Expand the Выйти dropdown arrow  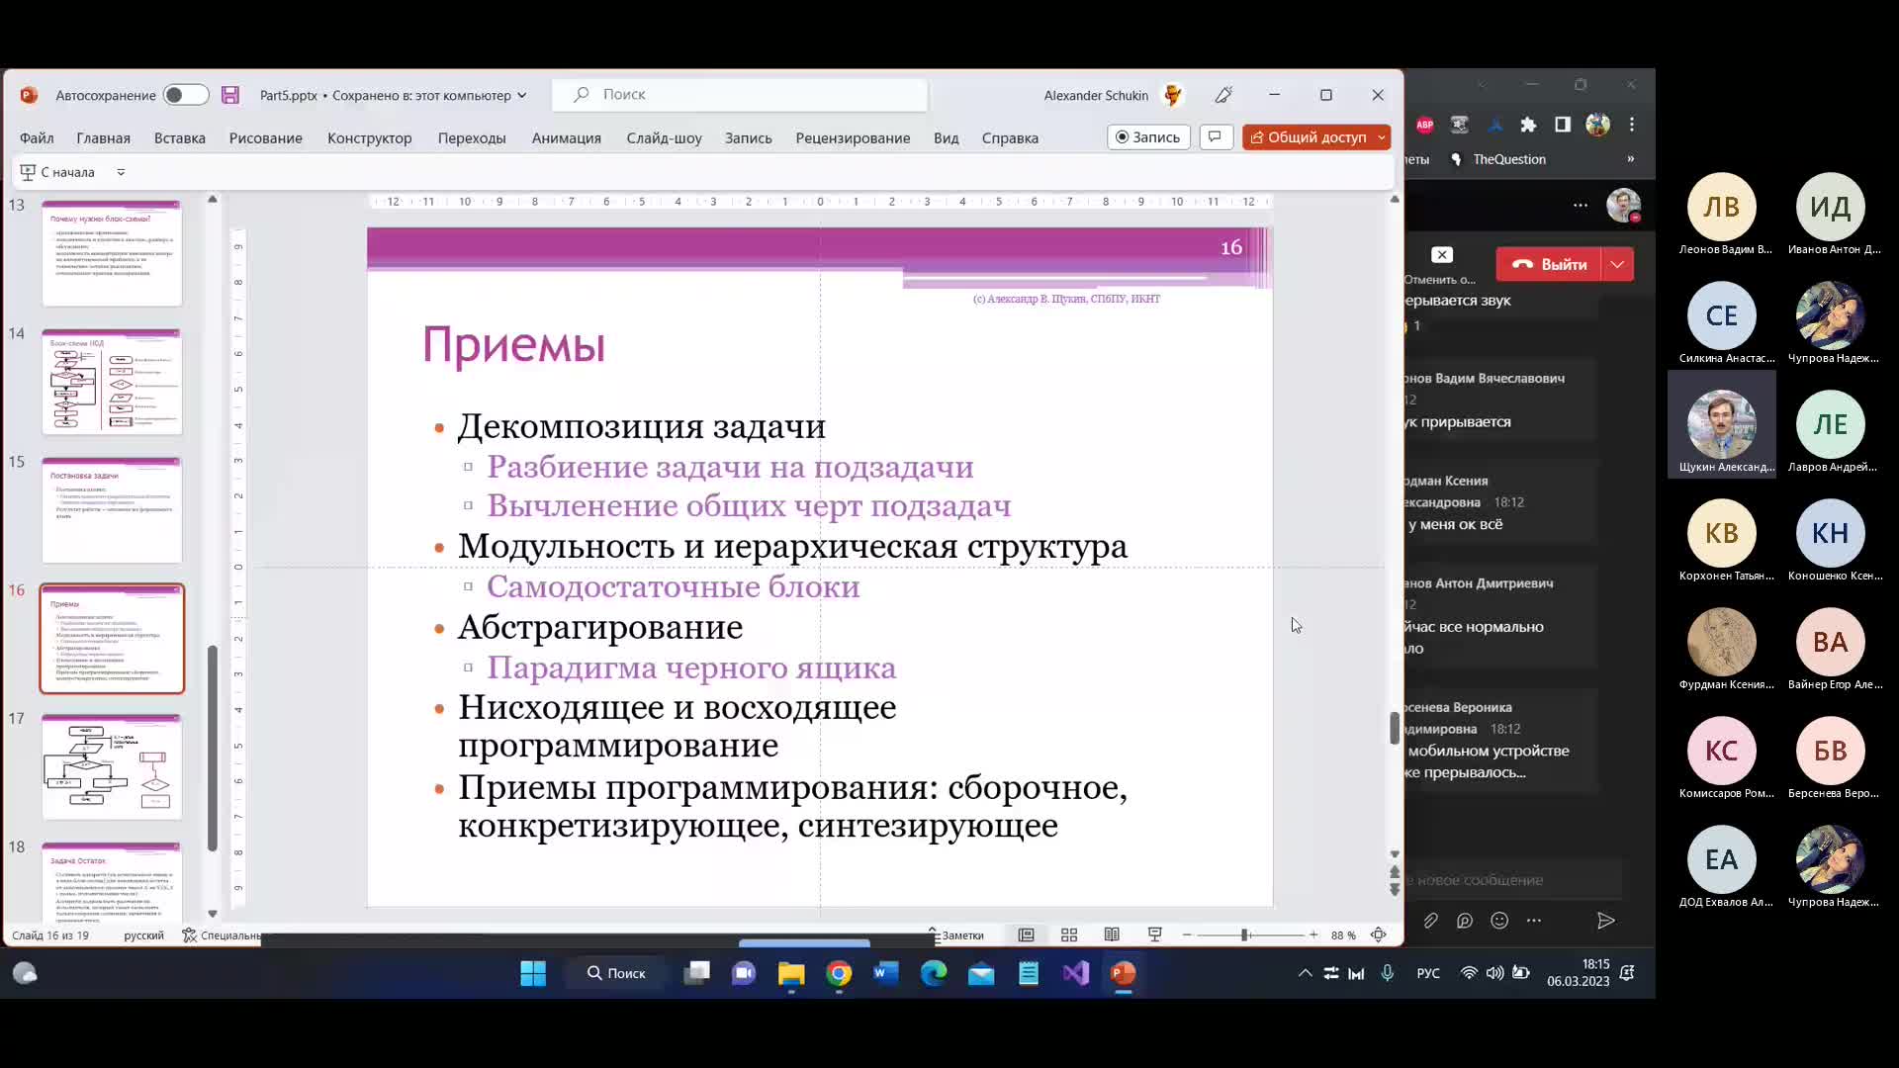1618,264
